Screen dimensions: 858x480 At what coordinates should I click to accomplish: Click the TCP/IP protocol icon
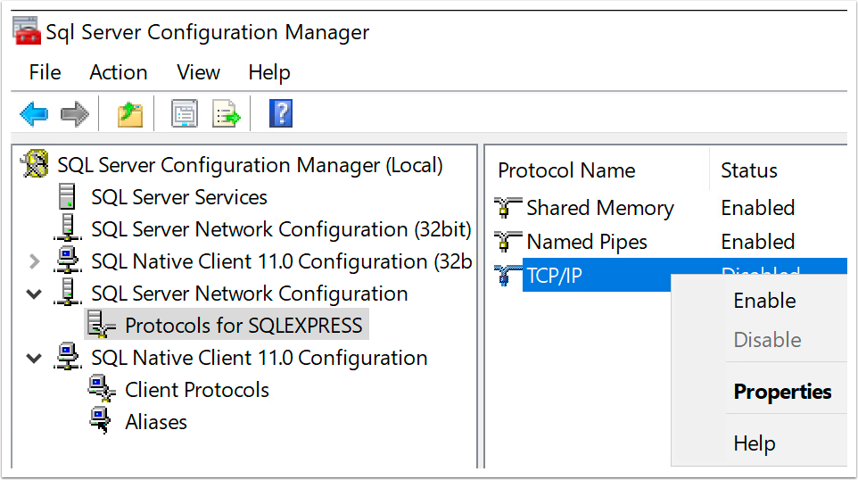[x=507, y=275]
